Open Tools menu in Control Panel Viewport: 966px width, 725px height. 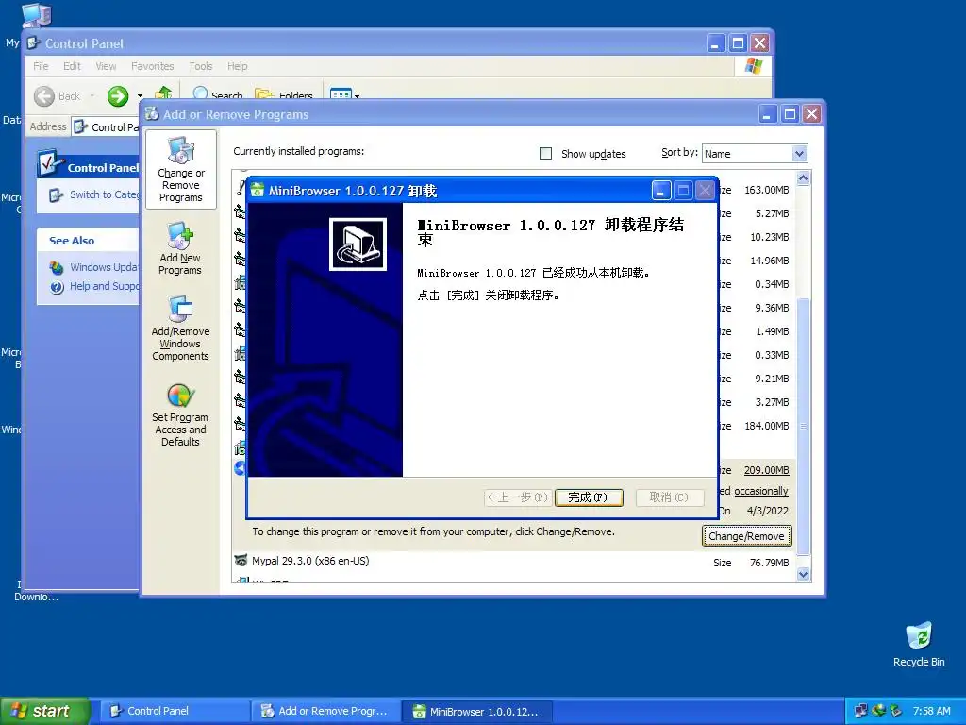tap(200, 66)
